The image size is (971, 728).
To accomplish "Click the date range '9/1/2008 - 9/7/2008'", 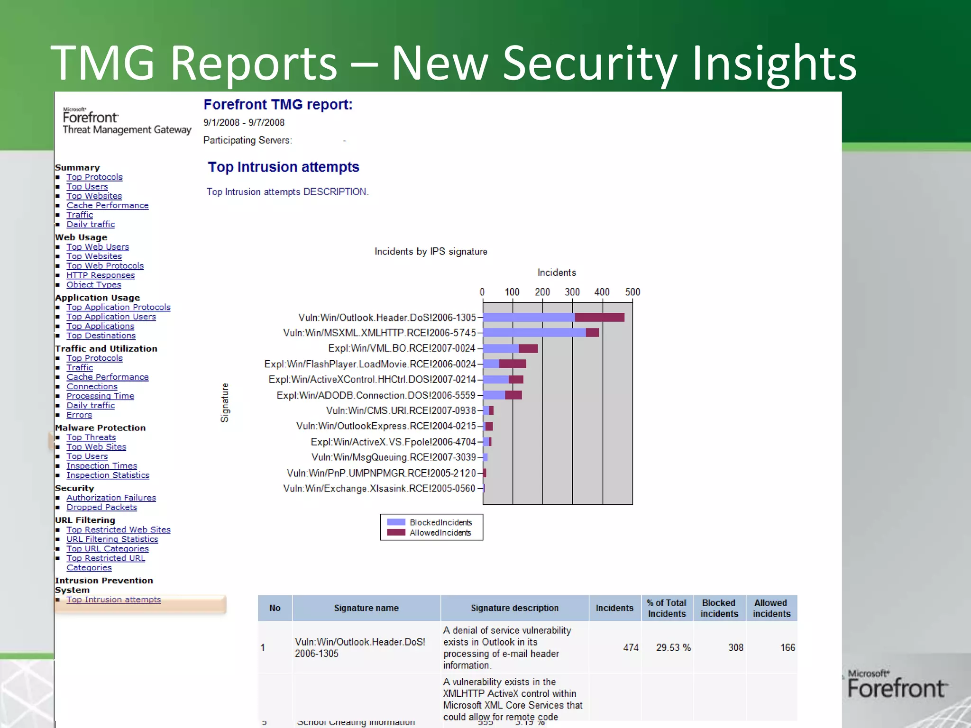I will tap(244, 123).
